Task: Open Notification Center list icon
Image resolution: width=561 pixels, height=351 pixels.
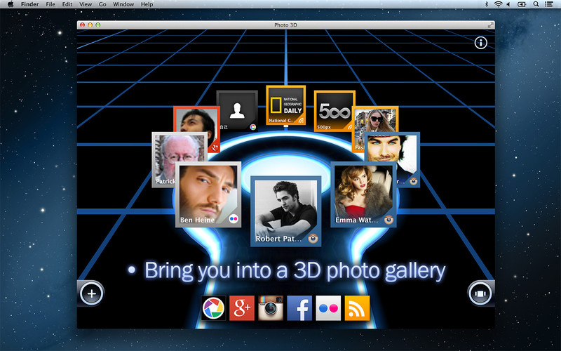Action: (x=548, y=4)
